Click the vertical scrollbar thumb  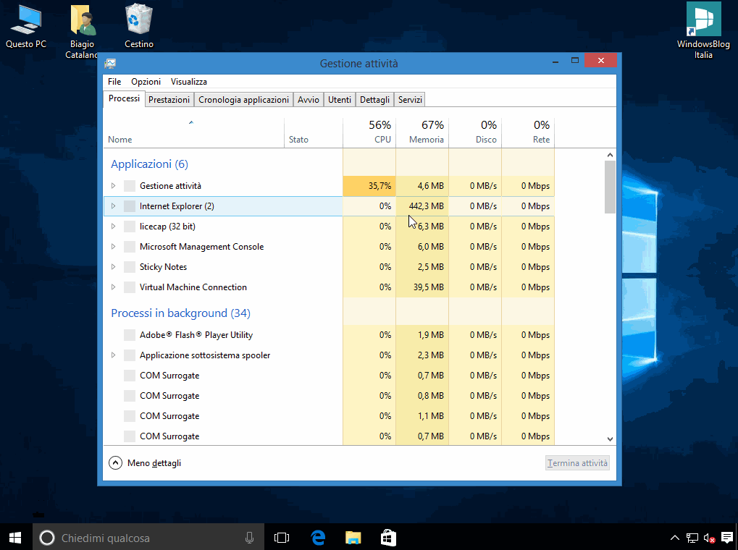tap(610, 187)
